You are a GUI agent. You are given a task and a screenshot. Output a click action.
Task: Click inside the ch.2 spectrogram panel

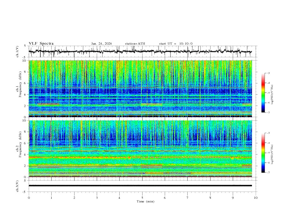click(x=140, y=149)
